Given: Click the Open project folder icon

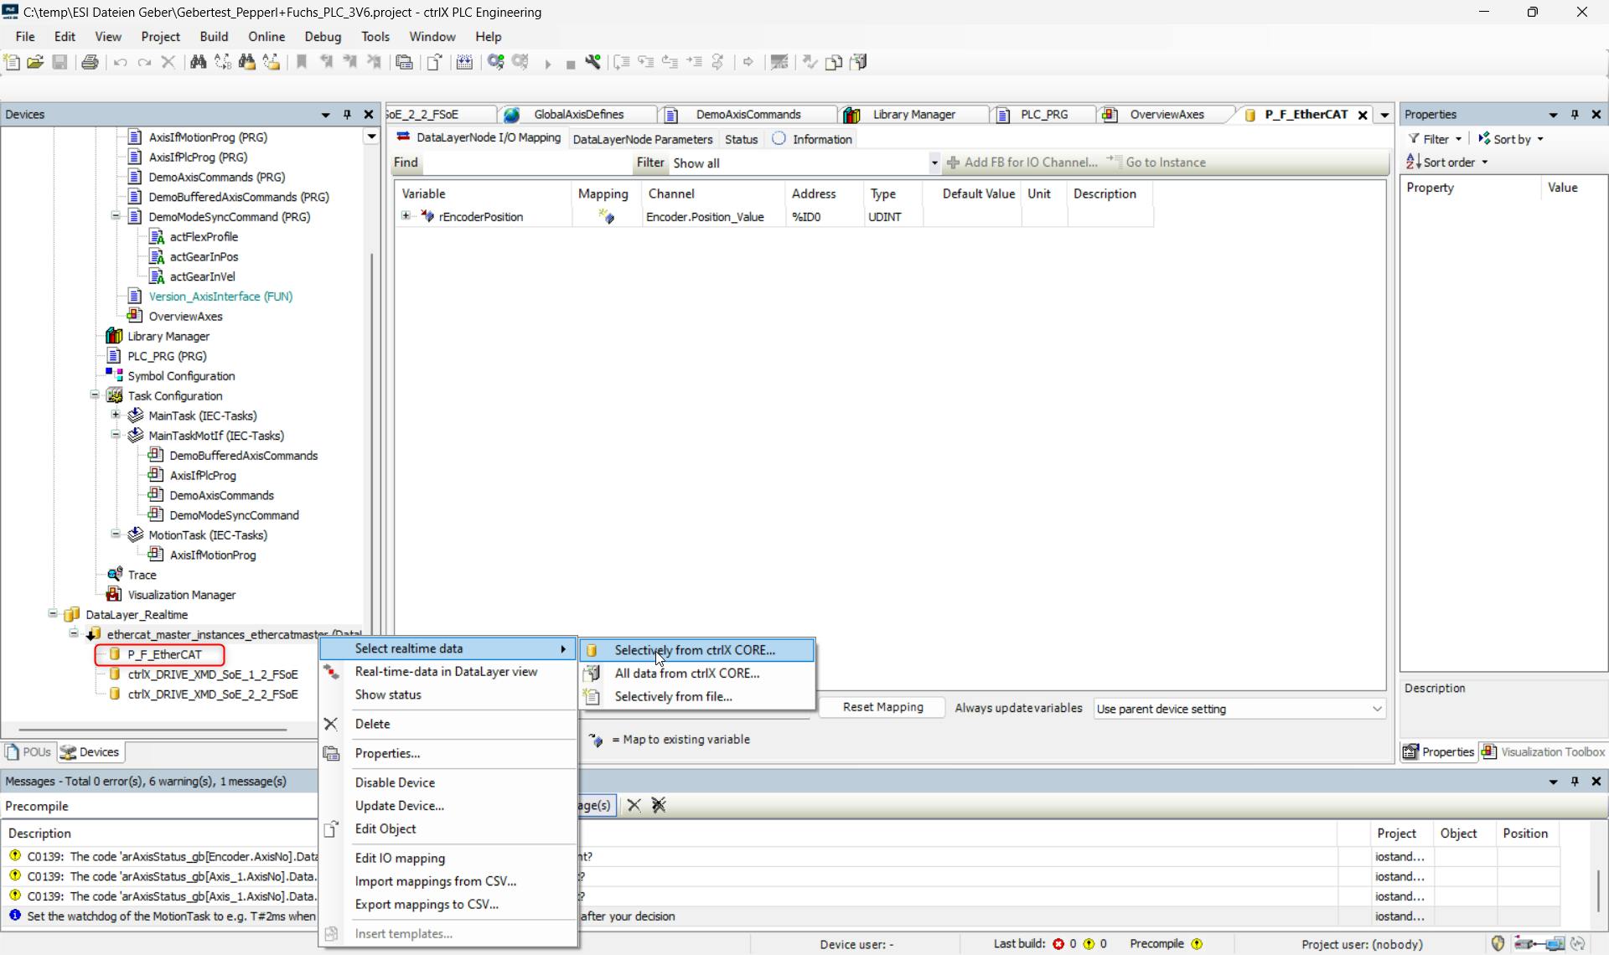Looking at the screenshot, I should click(x=35, y=62).
